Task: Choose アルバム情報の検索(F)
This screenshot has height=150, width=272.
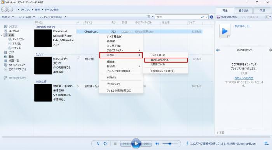Action: tap(121, 71)
